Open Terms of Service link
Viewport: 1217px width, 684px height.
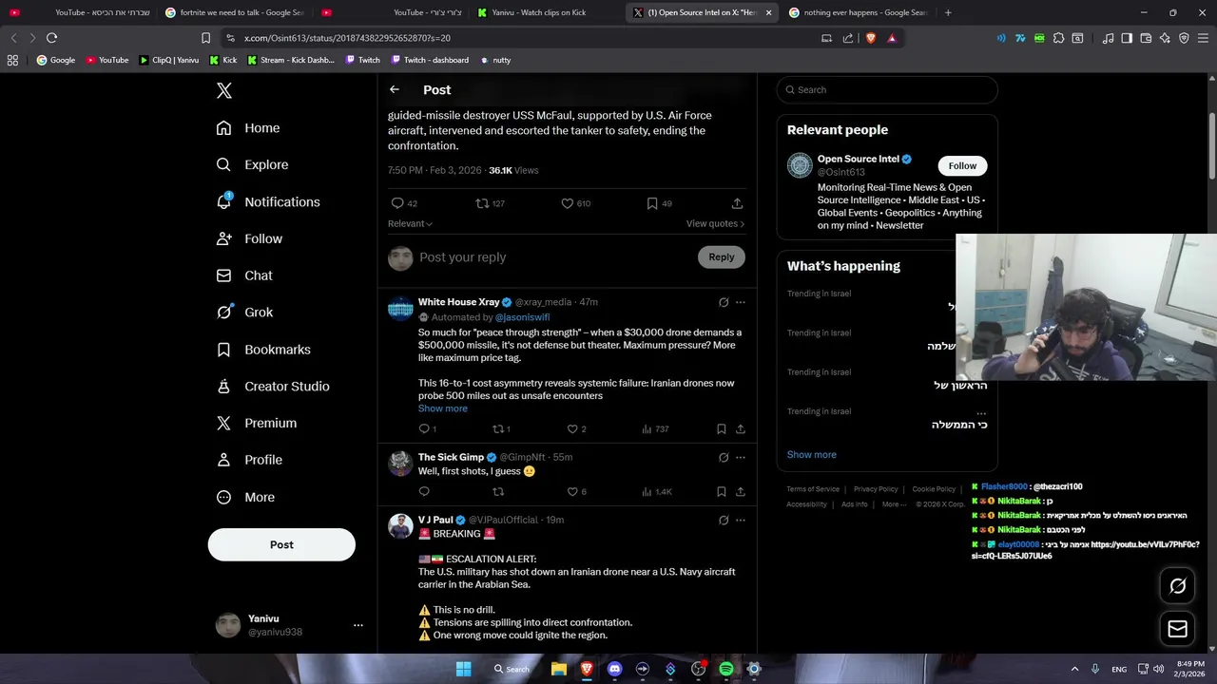click(813, 489)
